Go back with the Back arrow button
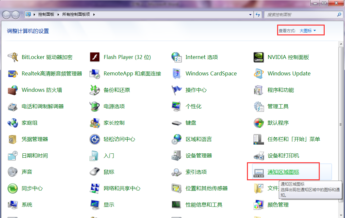 click(x=6, y=15)
